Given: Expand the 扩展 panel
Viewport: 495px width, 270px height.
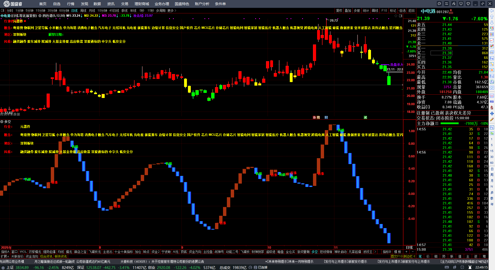Looking at the screenshot, I should (x=5, y=256).
